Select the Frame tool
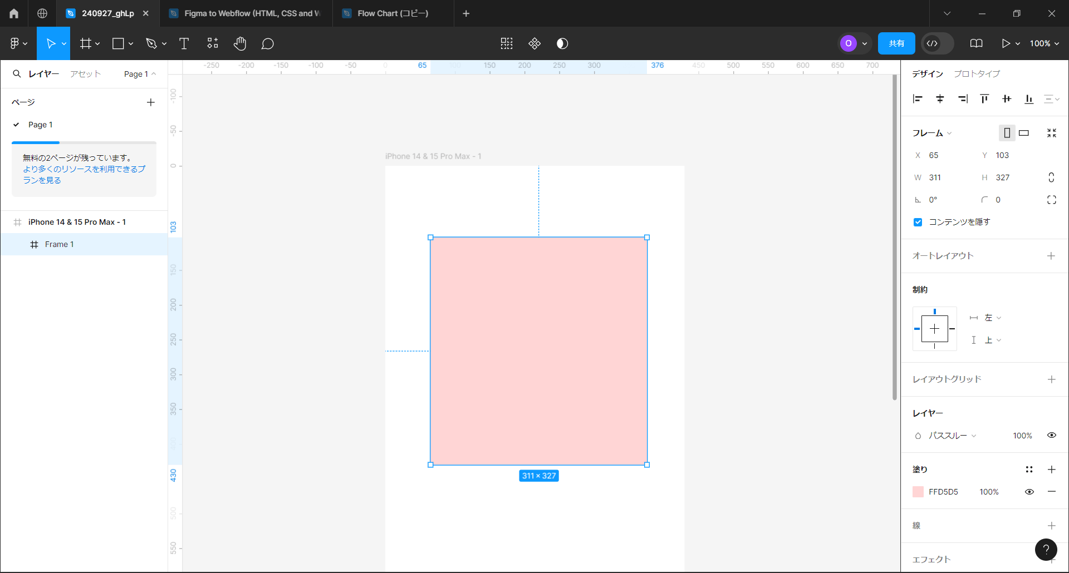 [x=85, y=43]
